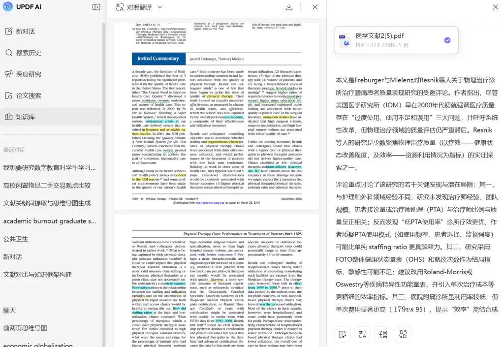Expand the 对照翻译 mode dropdown

tap(143, 7)
